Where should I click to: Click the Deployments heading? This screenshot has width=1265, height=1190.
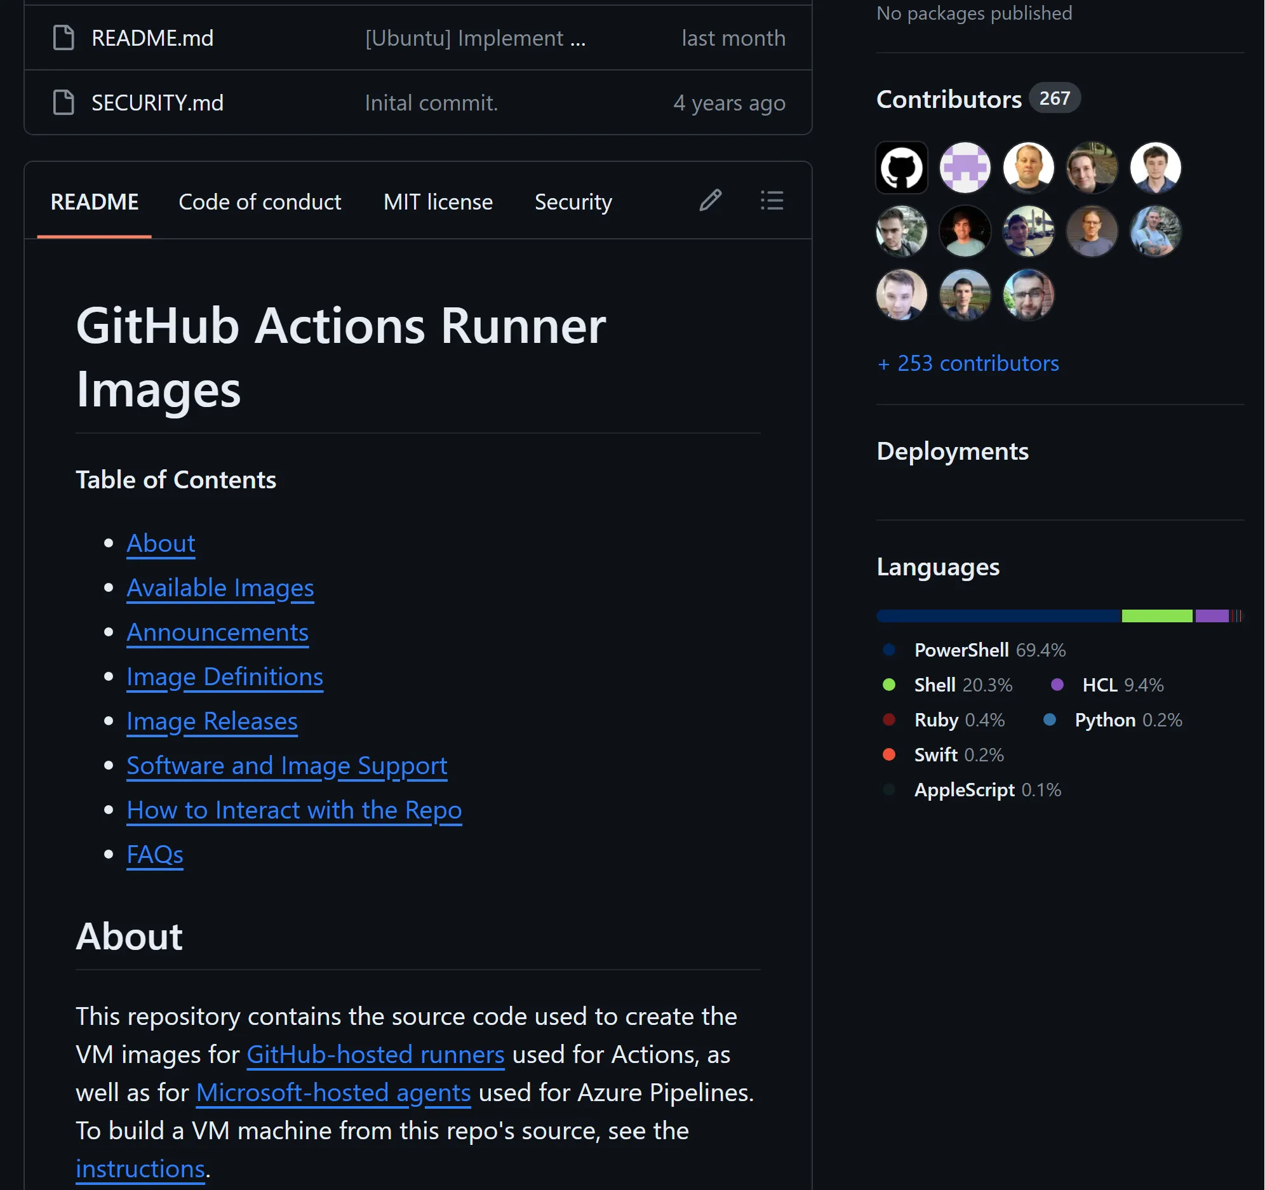coord(952,451)
